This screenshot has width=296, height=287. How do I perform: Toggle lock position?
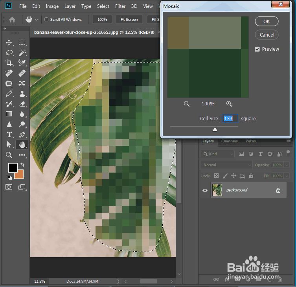point(234,176)
